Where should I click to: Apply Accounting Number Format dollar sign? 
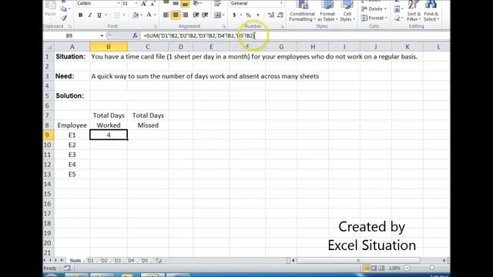pyautogui.click(x=234, y=15)
